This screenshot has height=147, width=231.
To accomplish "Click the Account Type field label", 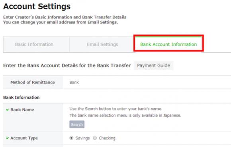I will [24, 138].
